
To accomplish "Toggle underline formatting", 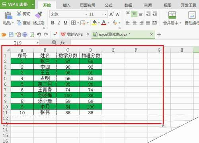I will click(65, 23).
